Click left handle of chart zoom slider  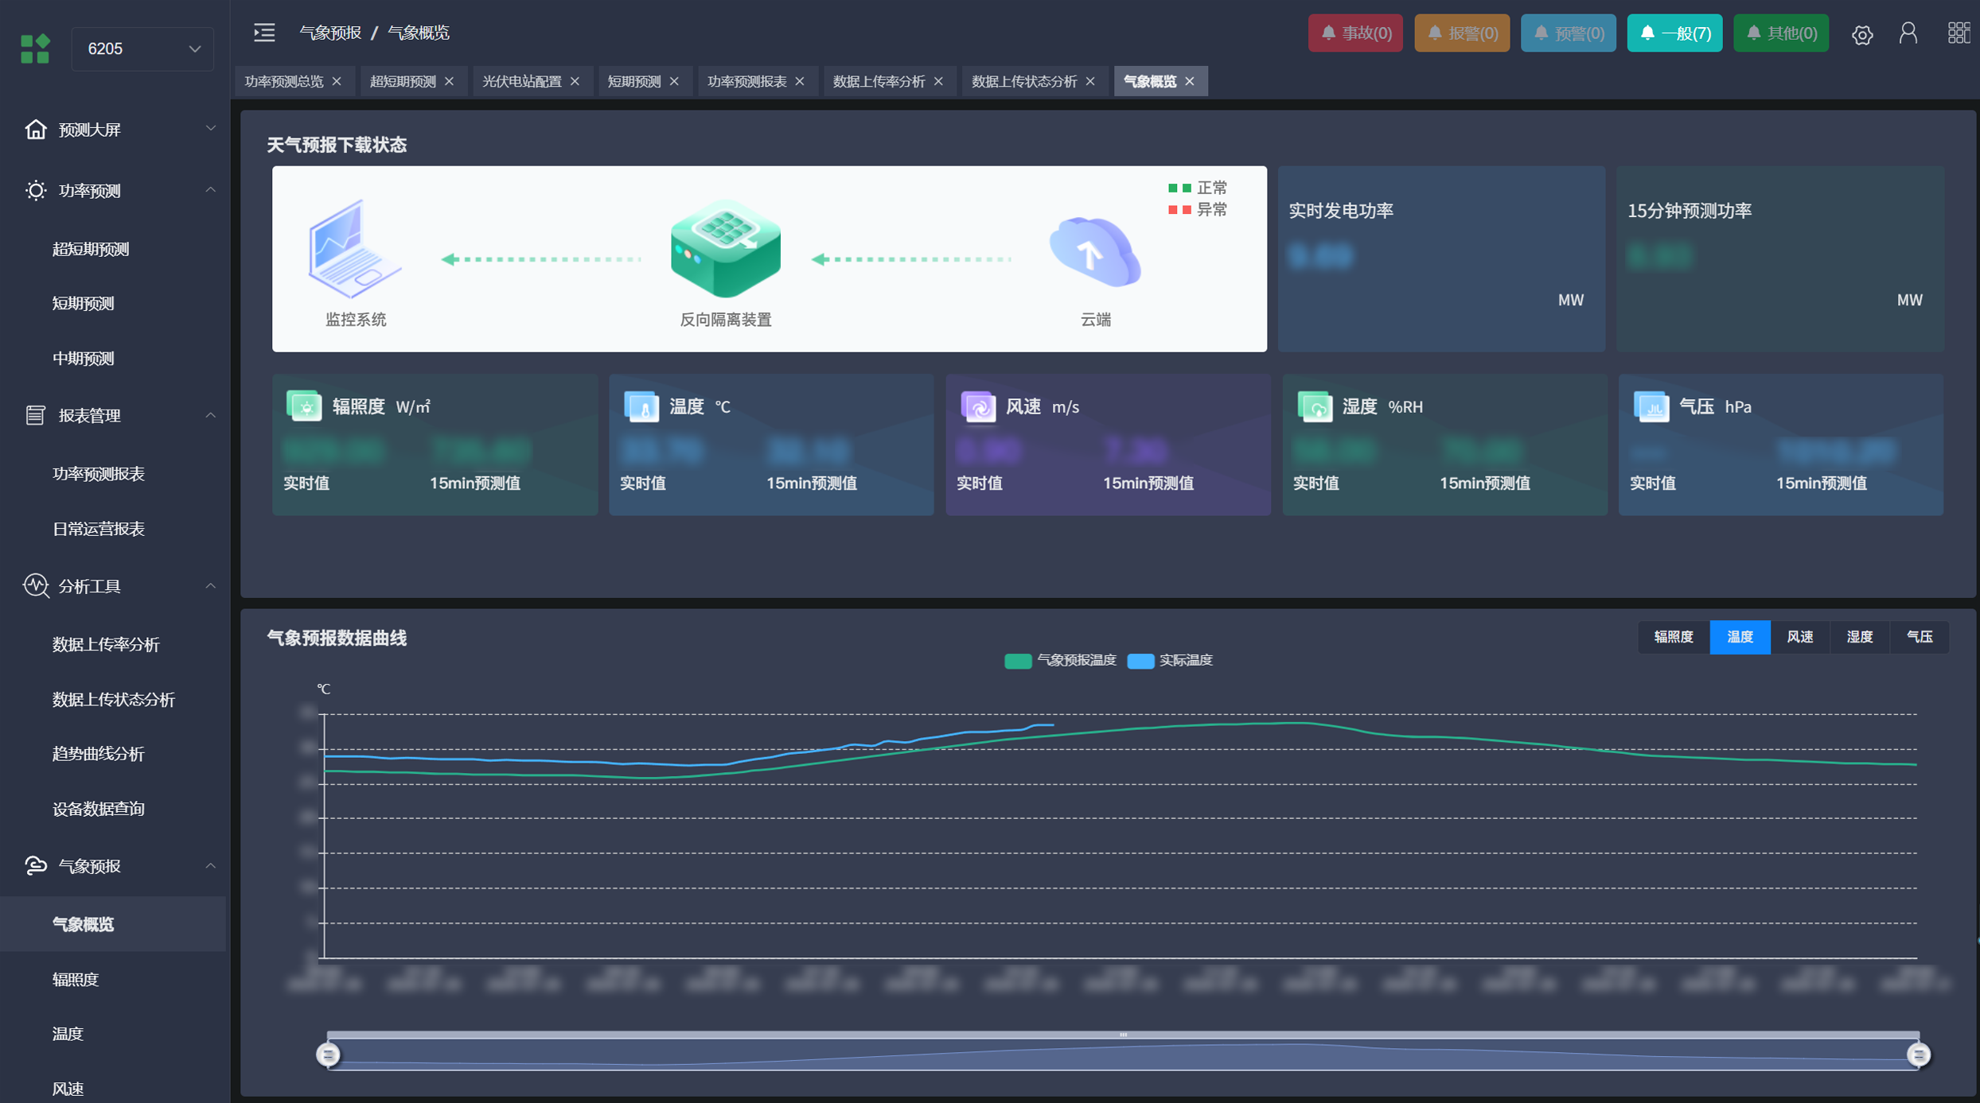click(328, 1054)
